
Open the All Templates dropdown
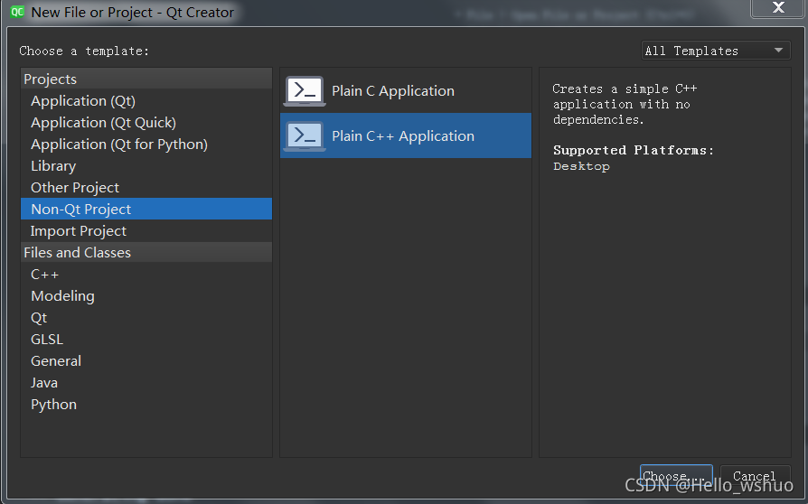pos(715,51)
